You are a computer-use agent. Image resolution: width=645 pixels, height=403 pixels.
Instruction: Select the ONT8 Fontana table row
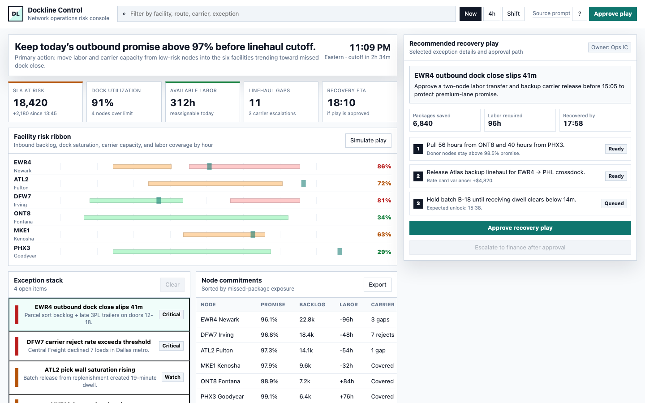click(297, 382)
